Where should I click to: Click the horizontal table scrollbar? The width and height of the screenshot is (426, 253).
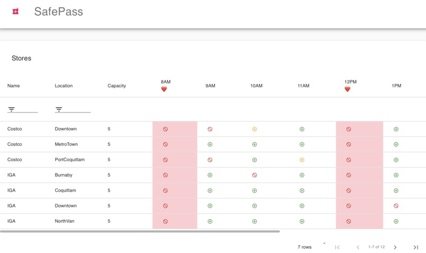[140, 231]
